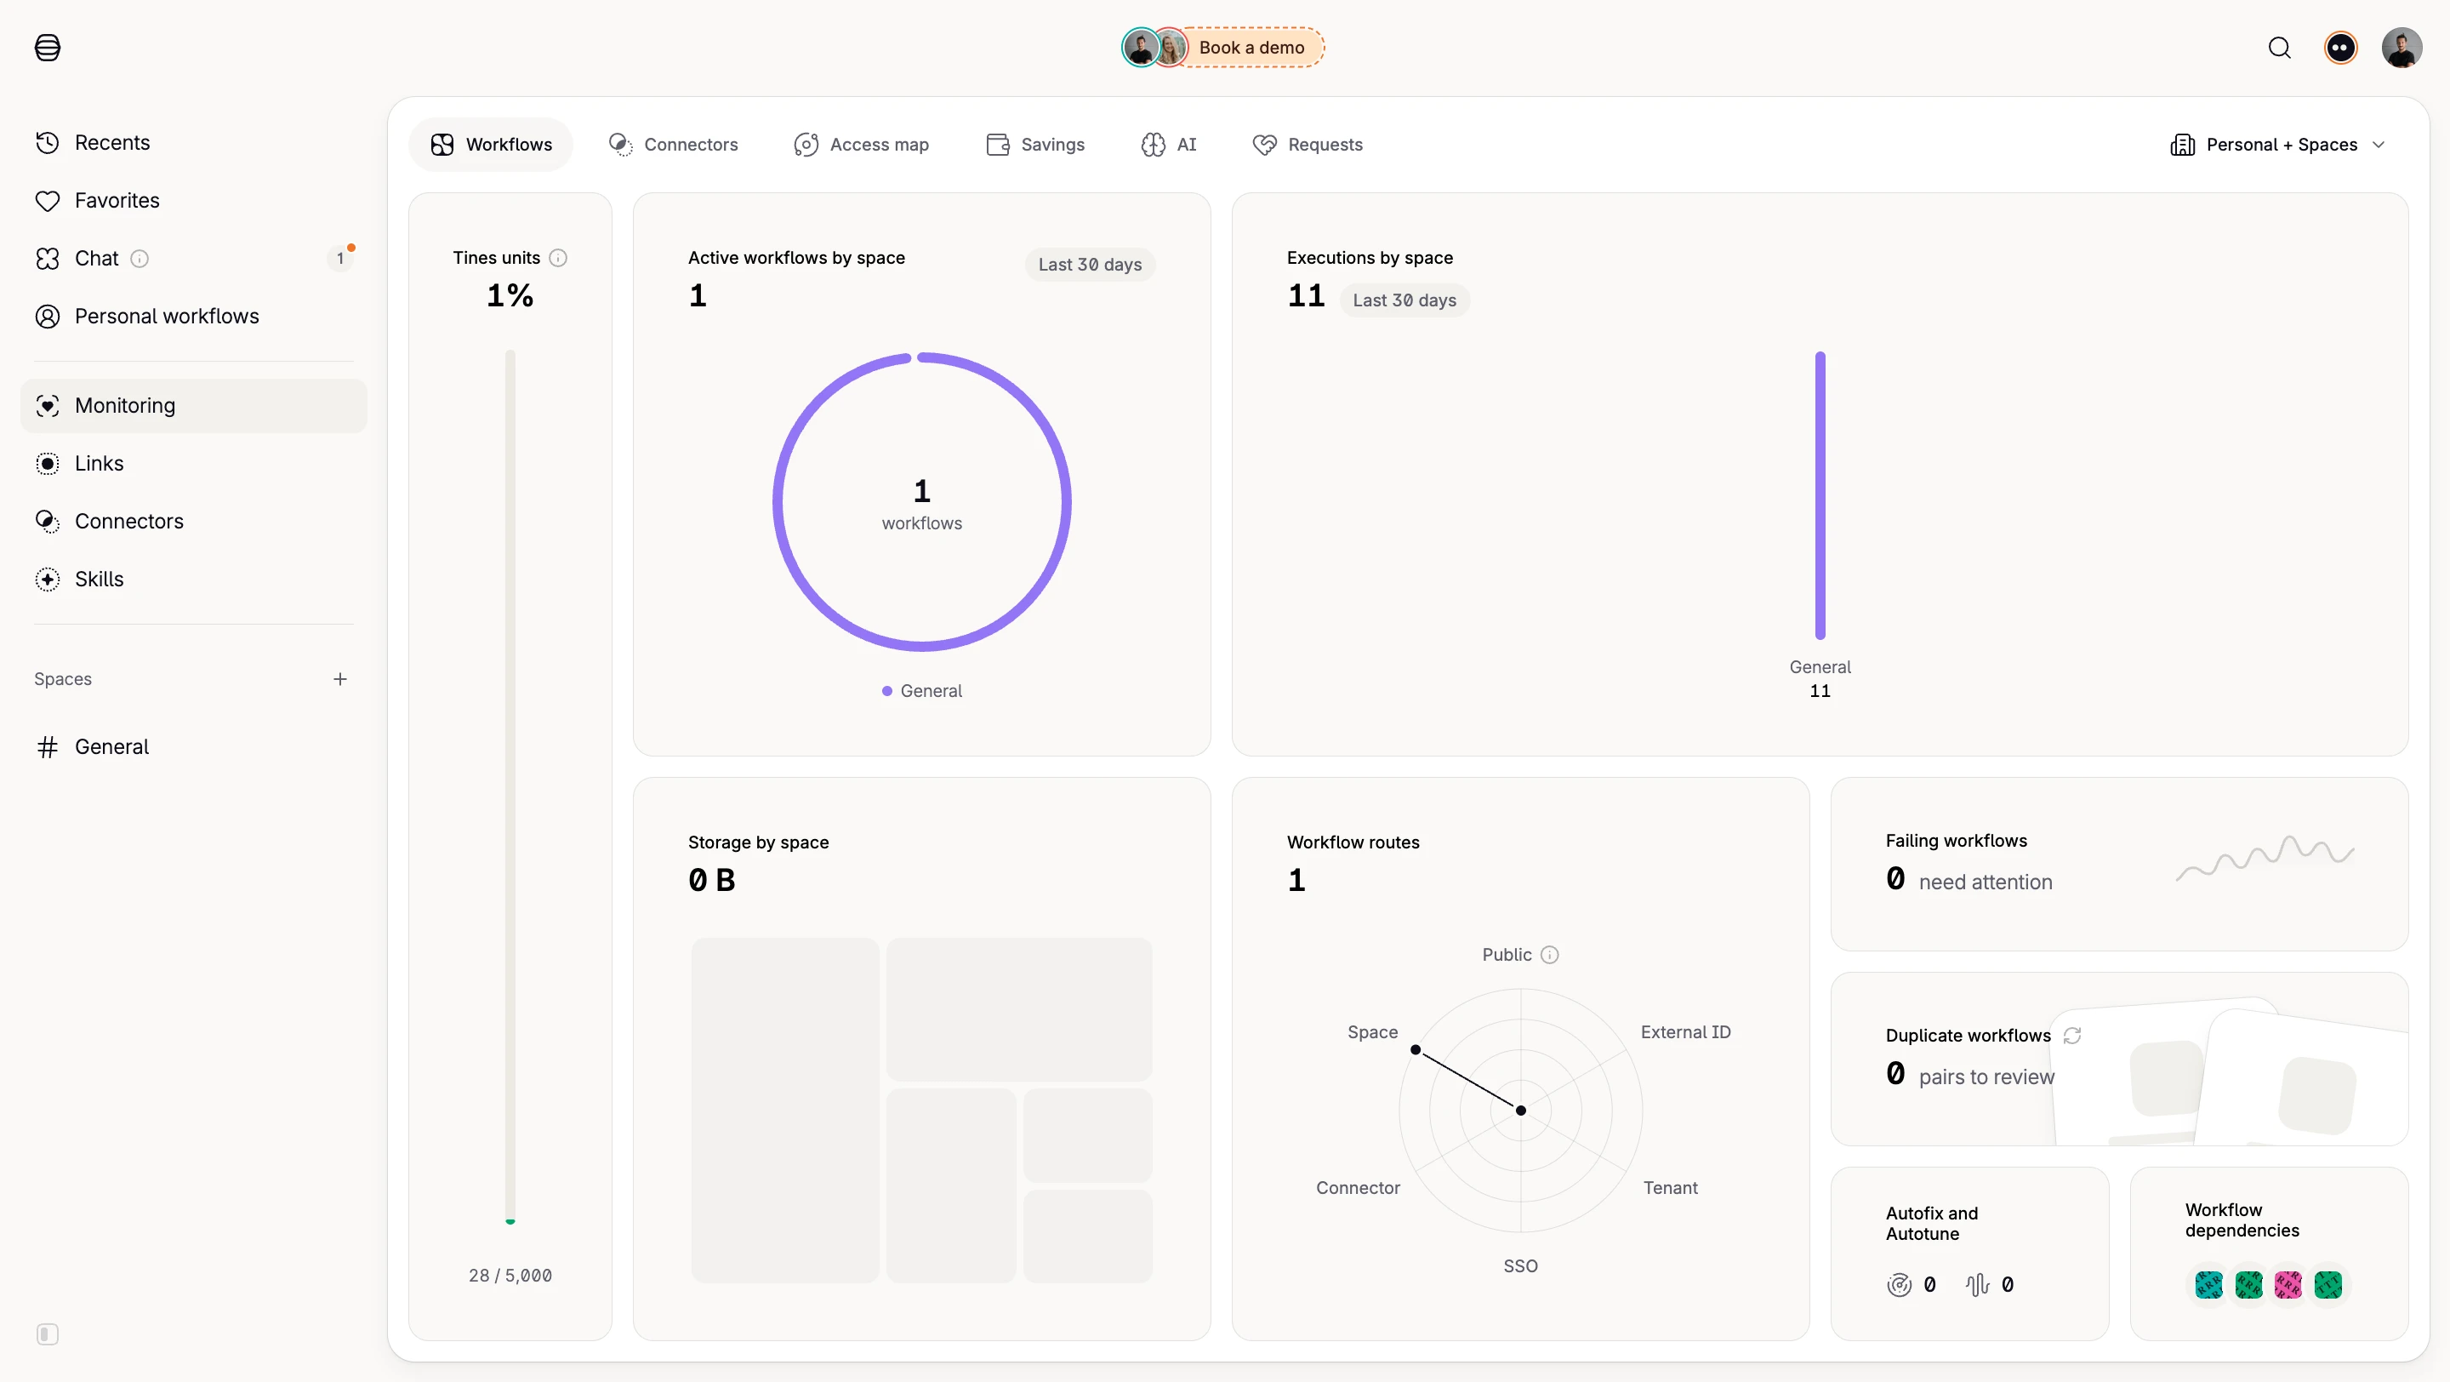The height and width of the screenshot is (1382, 2450).
Task: Click the Personal workflows user icon
Action: tap(48, 317)
